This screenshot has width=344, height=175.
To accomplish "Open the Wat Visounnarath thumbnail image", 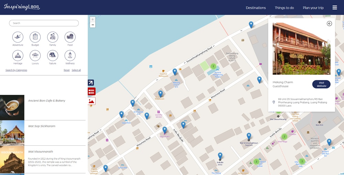I will (12, 160).
